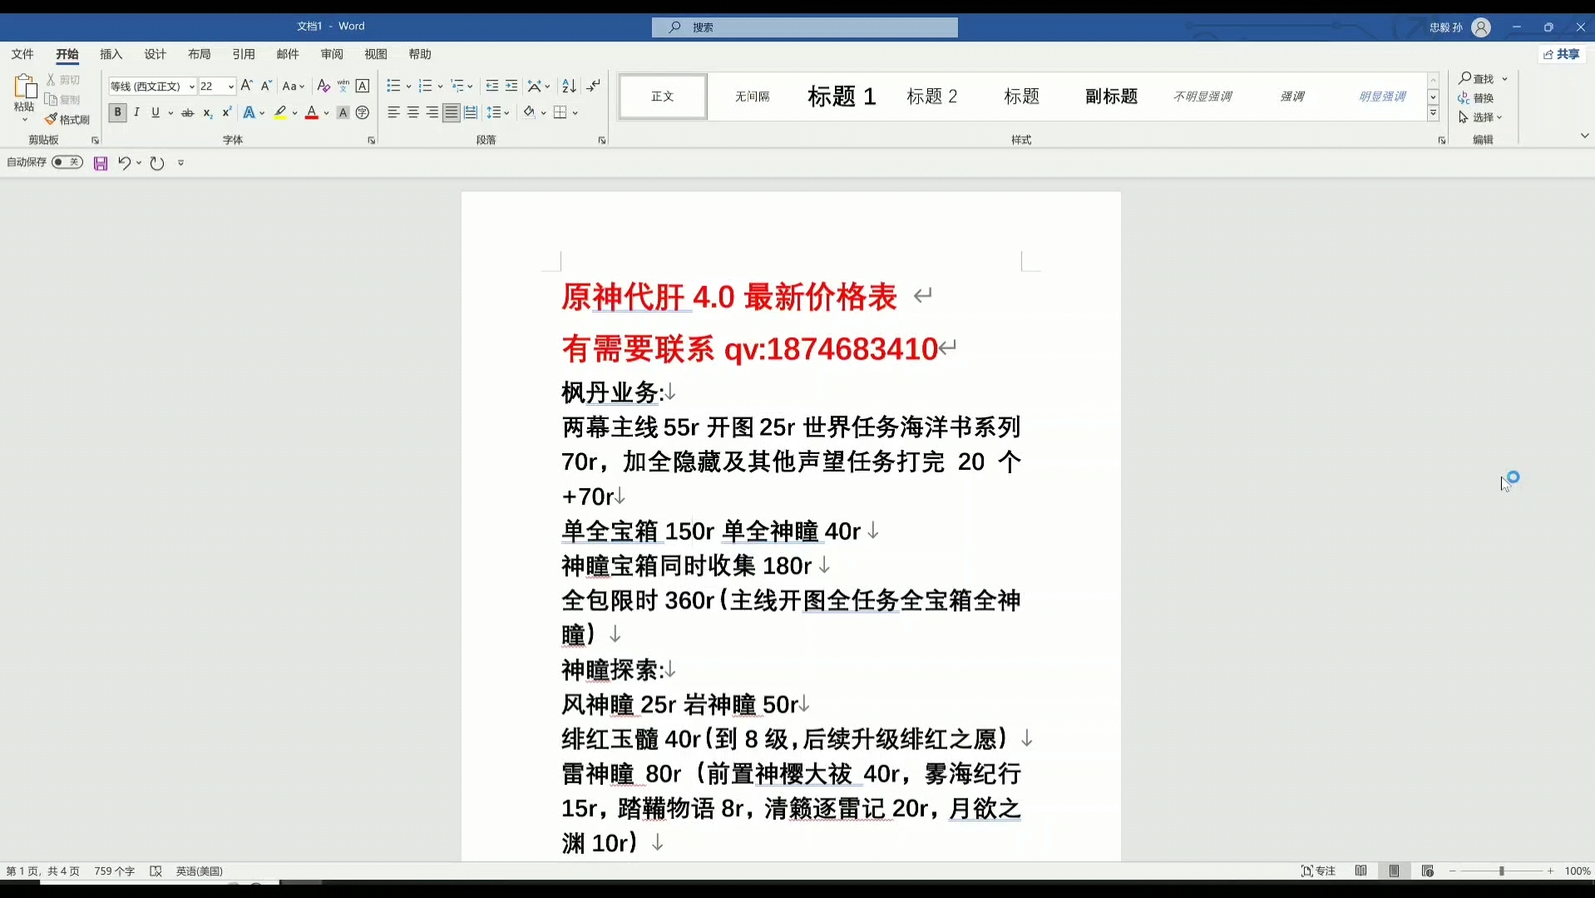Apply strikethrough formatting
The image size is (1595, 898).
coord(188,112)
